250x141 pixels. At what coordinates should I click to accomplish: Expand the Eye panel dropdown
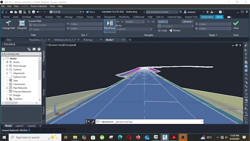[x=85, y=35]
